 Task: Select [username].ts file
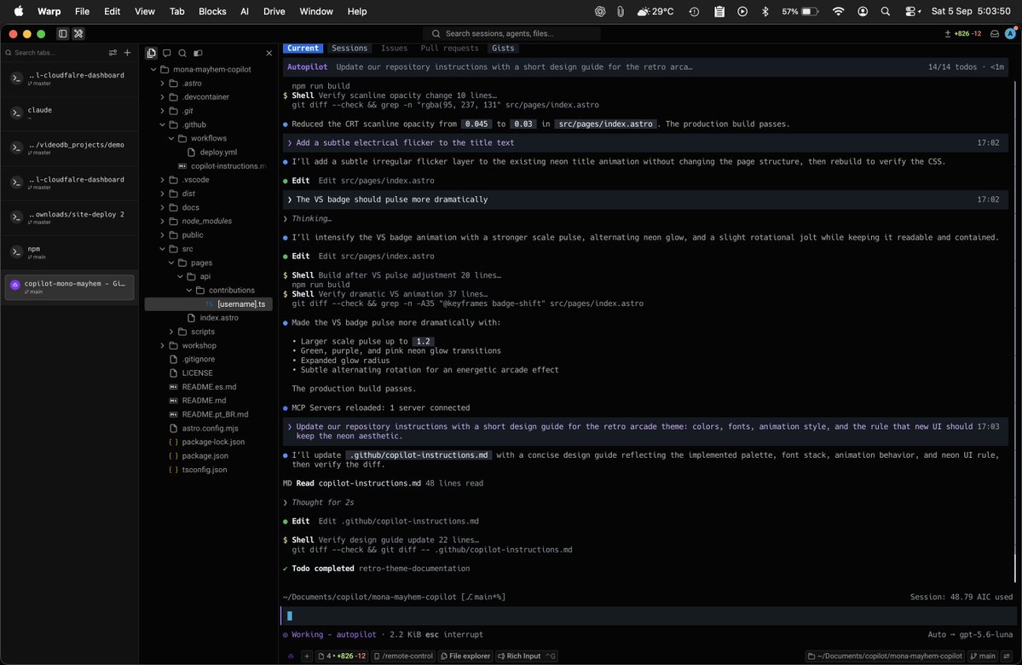[x=209, y=304]
